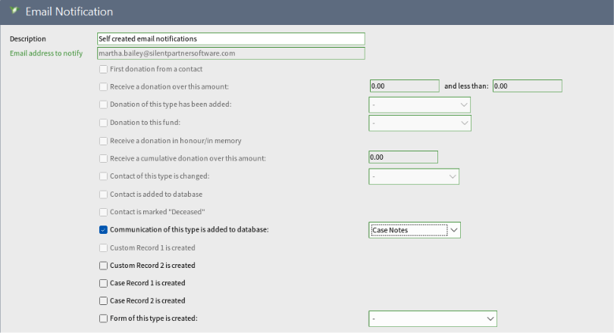Click the Email address to notify label
The height and width of the screenshot is (333, 614).
tap(46, 53)
